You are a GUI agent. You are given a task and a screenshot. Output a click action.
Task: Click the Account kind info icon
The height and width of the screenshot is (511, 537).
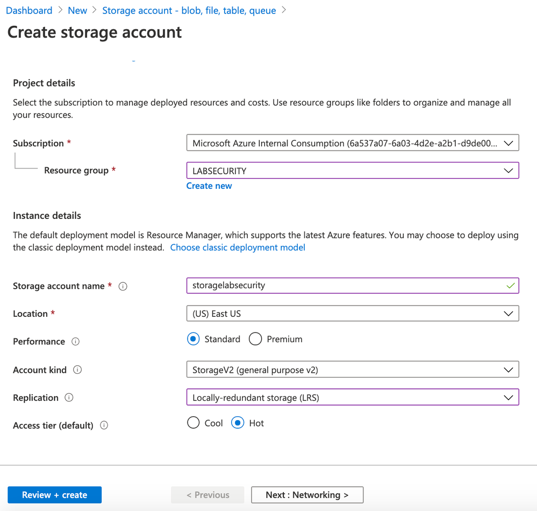point(77,370)
